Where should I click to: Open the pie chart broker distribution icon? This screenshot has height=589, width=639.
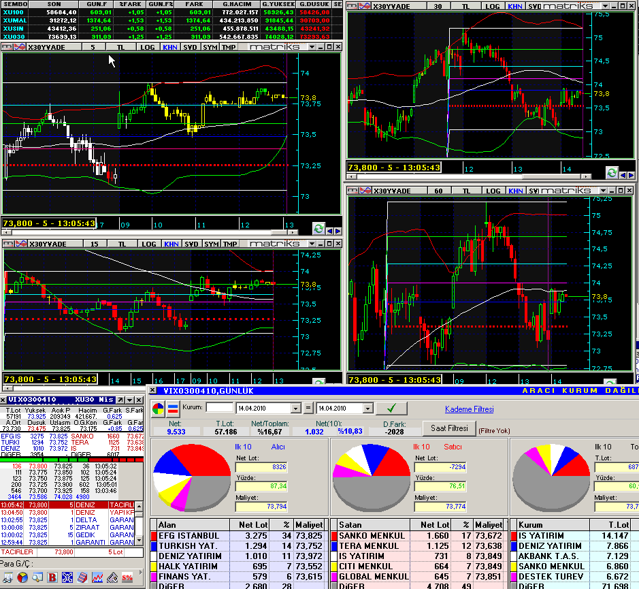pos(22,577)
